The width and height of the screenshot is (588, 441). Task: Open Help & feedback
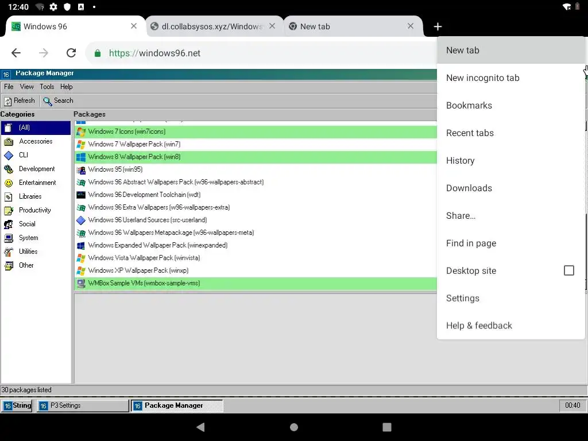click(x=510, y=326)
